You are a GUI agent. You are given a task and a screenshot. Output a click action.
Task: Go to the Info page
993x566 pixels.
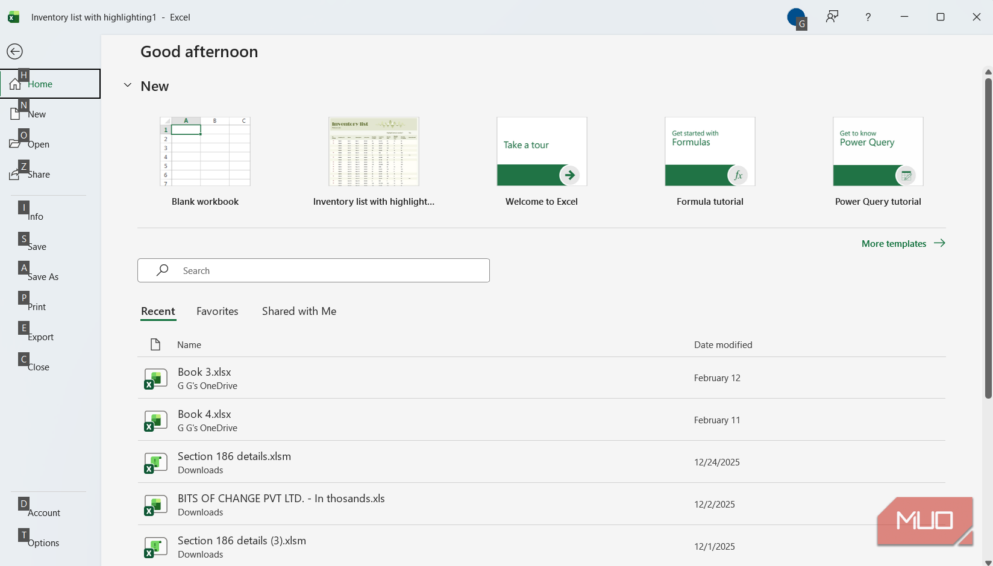51,216
